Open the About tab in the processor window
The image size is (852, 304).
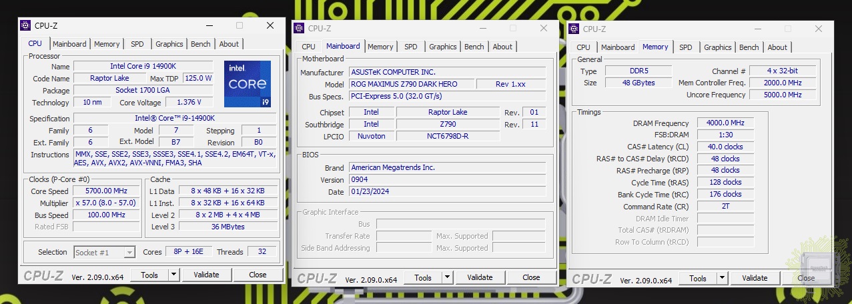(229, 44)
